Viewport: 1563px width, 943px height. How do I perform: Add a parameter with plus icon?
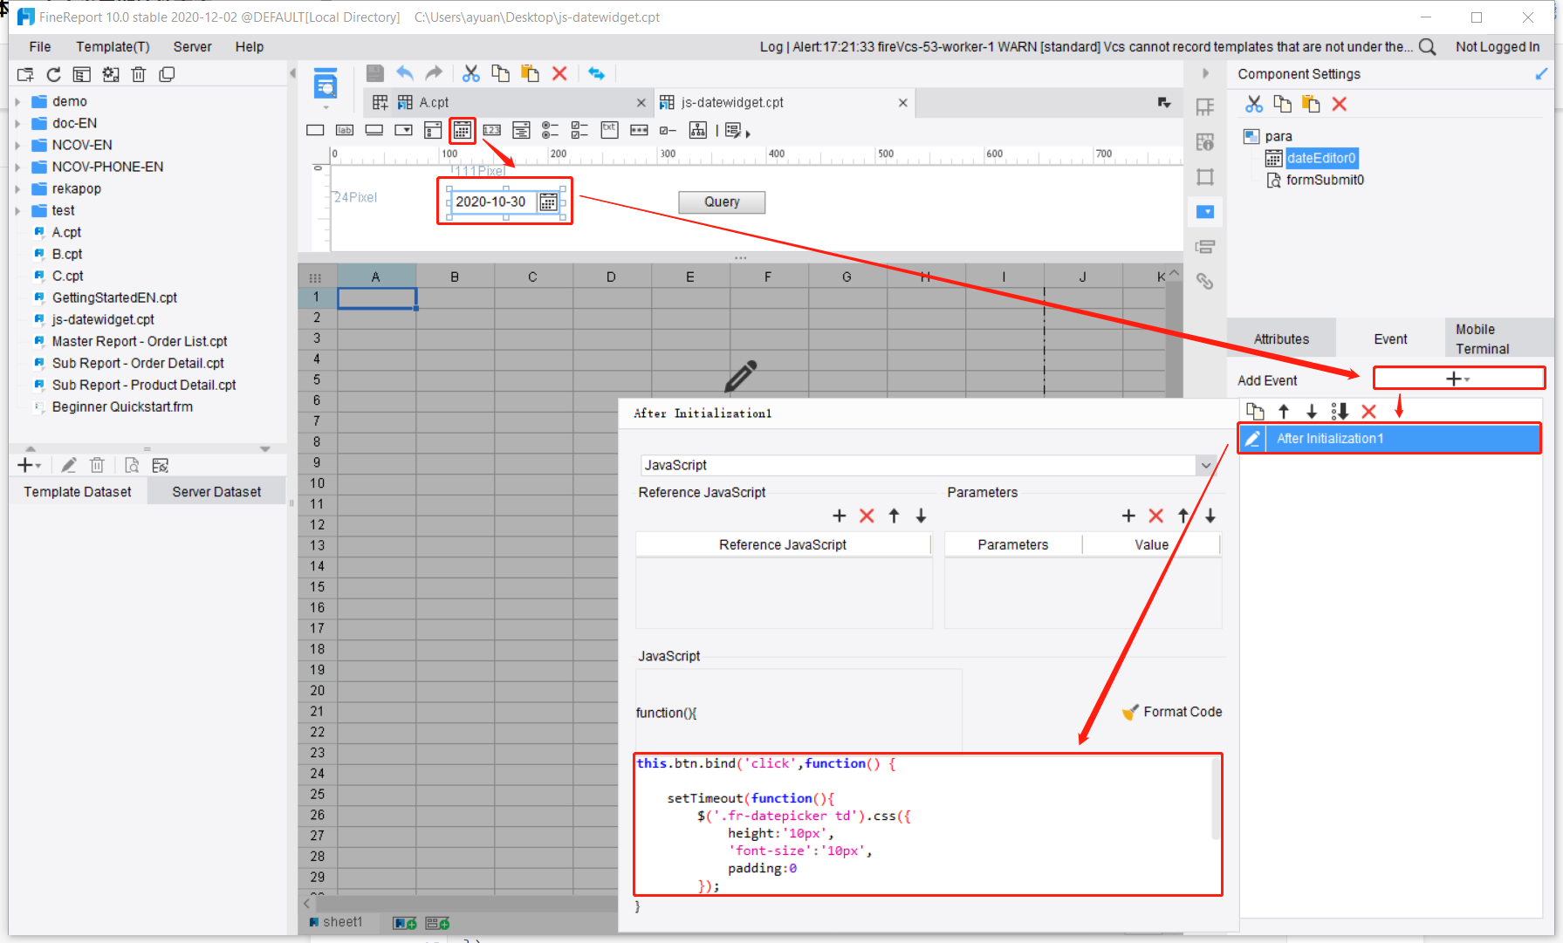(x=1128, y=516)
